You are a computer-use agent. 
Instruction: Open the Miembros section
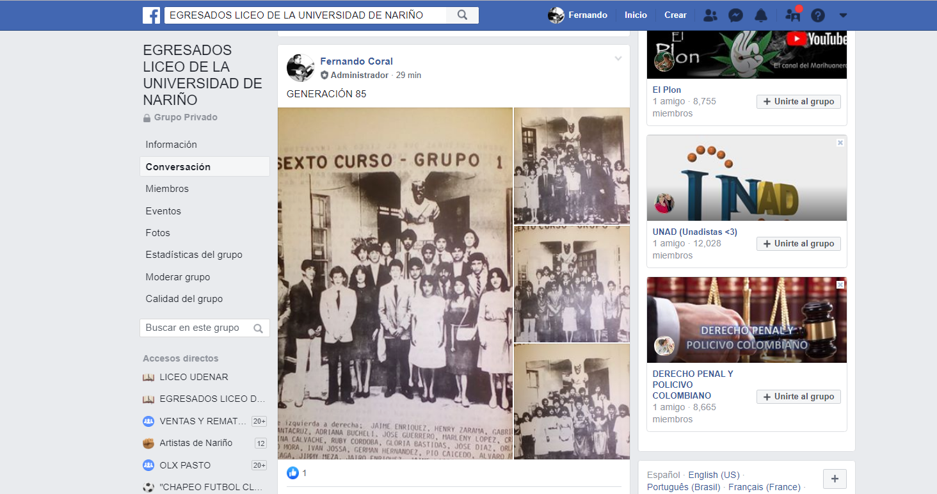click(167, 189)
